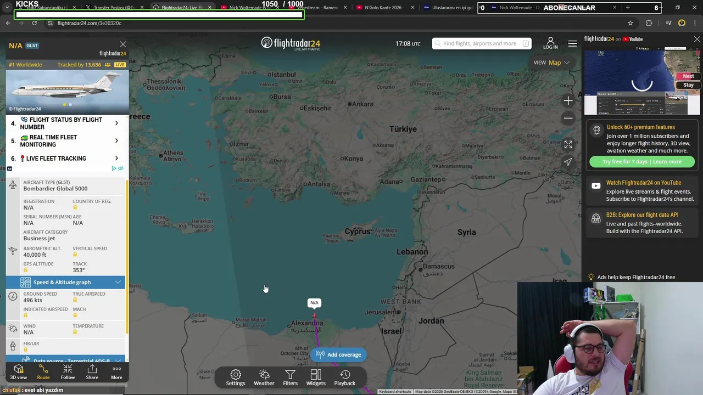Click the Log In user icon
703x395 pixels.
click(550, 43)
